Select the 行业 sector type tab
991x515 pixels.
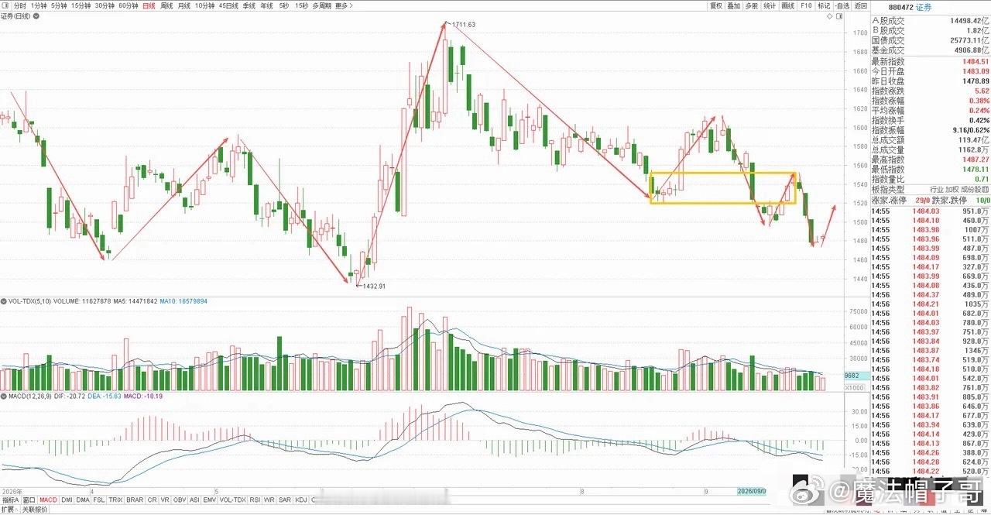pyautogui.click(x=937, y=189)
